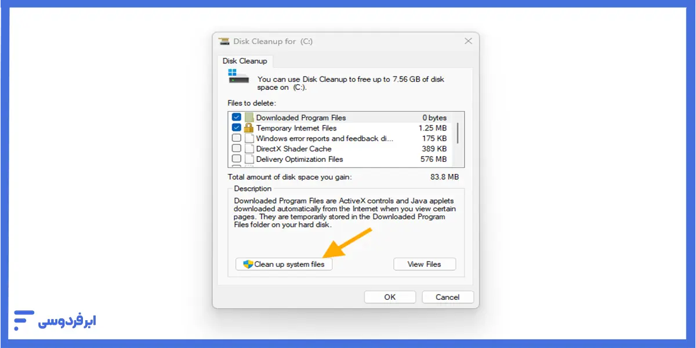Confirm with the OK button
The image size is (696, 348).
pyautogui.click(x=390, y=297)
